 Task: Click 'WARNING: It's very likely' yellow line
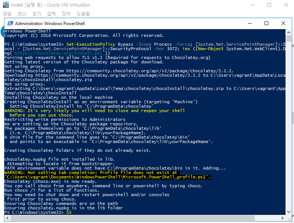94,111
